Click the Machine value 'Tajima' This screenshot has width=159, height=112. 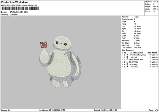137,17
